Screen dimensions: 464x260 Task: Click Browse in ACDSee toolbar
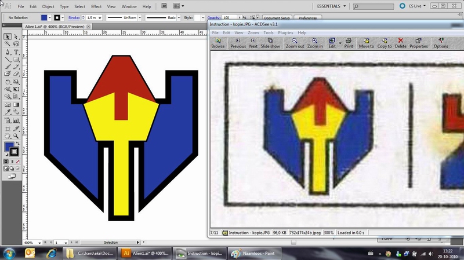pyautogui.click(x=218, y=43)
